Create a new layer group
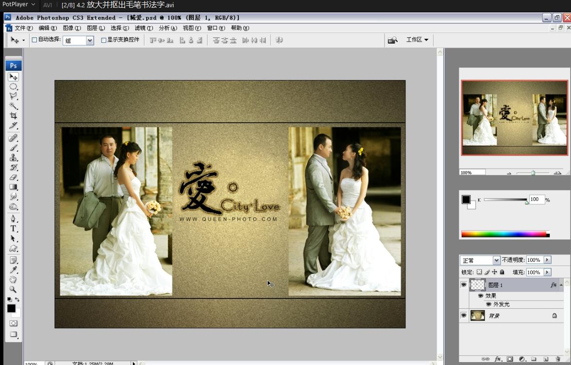The width and height of the screenshot is (571, 365). (x=534, y=359)
